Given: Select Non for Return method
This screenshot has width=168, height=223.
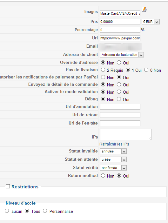Looking at the screenshot, I should click(x=103, y=176).
